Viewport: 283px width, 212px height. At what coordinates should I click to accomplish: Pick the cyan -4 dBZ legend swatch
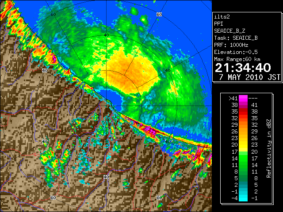point(243,198)
